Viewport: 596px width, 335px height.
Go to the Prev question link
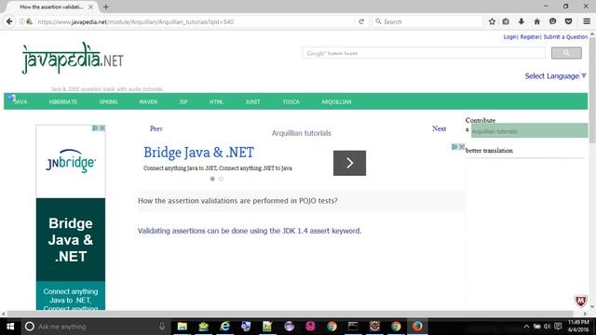pyautogui.click(x=156, y=128)
